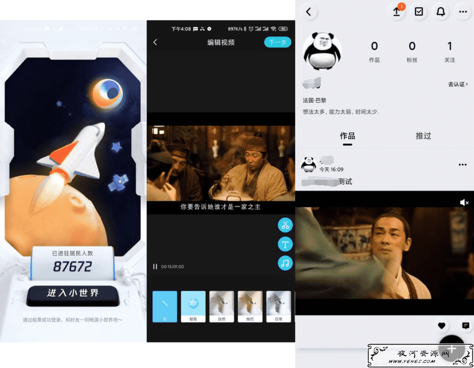The width and height of the screenshot is (474, 368).
Task: Open comments on the post
Action: 465,325
